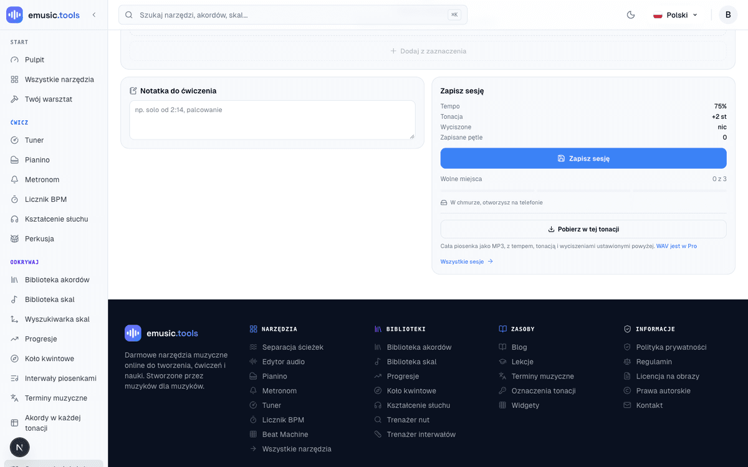
Task: Open the Blog link in footer
Action: tap(519, 347)
